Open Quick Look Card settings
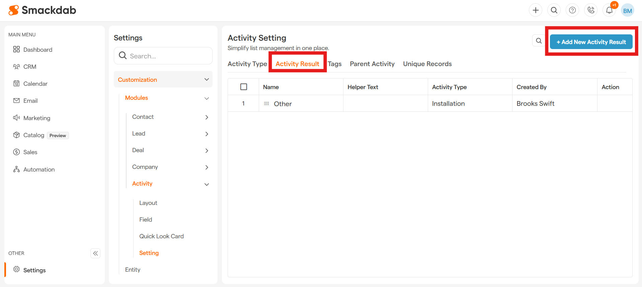This screenshot has height=287, width=642. (161, 236)
